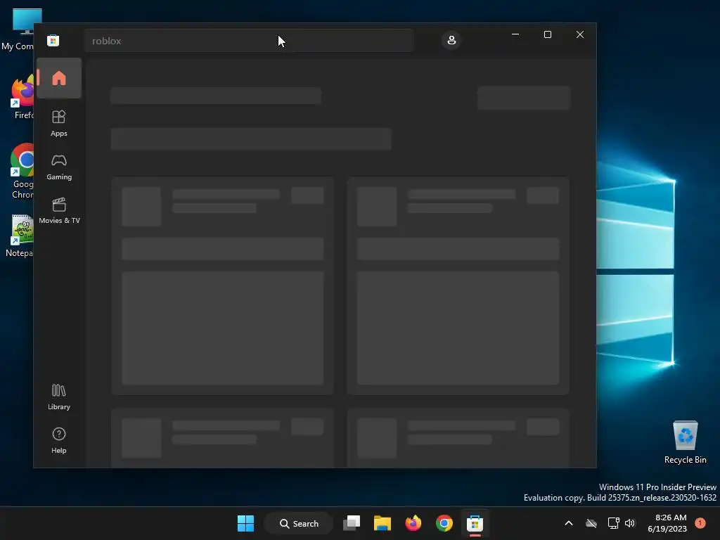Open Task View on the taskbar
The image size is (720, 540).
[352, 523]
